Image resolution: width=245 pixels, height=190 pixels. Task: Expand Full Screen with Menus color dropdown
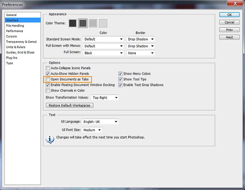pyautogui.click(x=103, y=46)
